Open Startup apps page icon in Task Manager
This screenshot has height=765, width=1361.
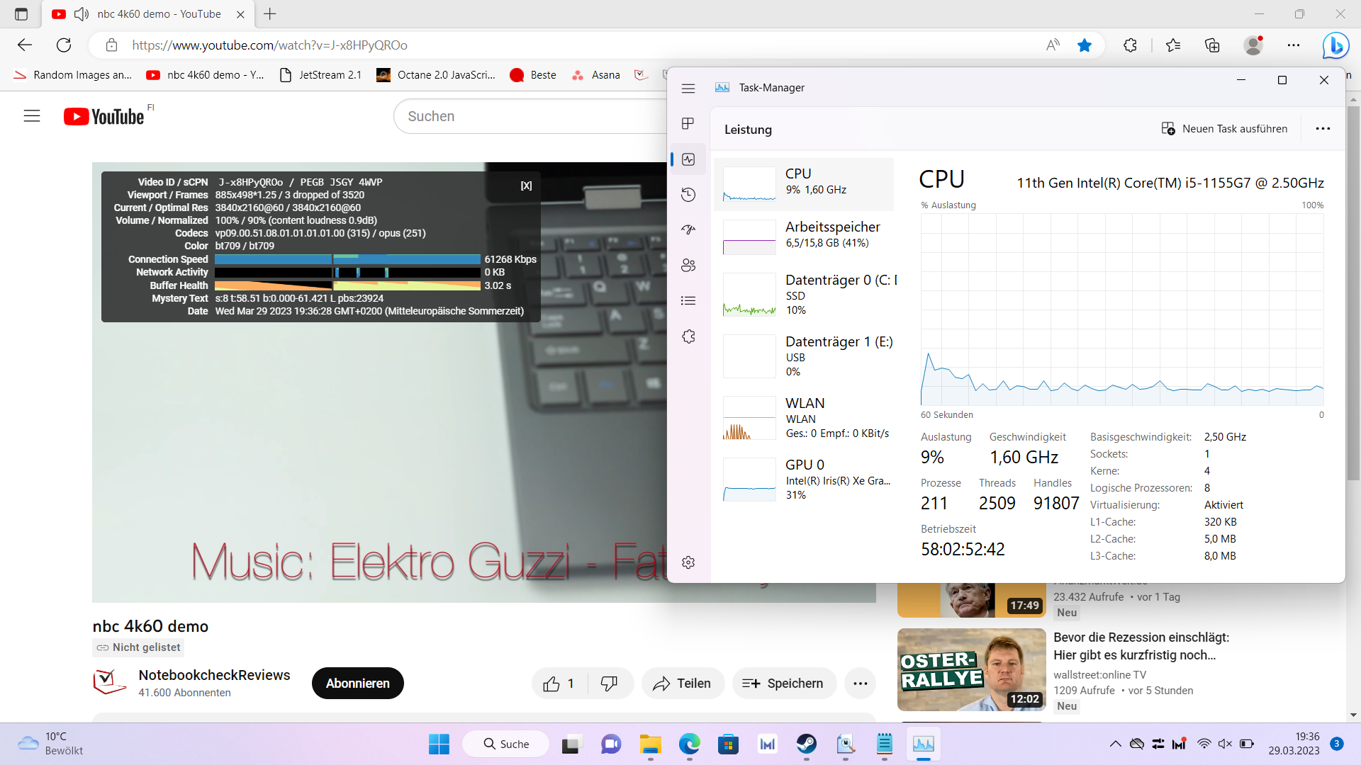click(688, 230)
